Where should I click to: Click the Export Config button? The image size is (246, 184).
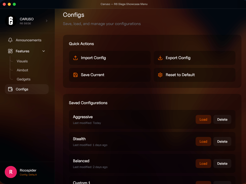(x=194, y=58)
